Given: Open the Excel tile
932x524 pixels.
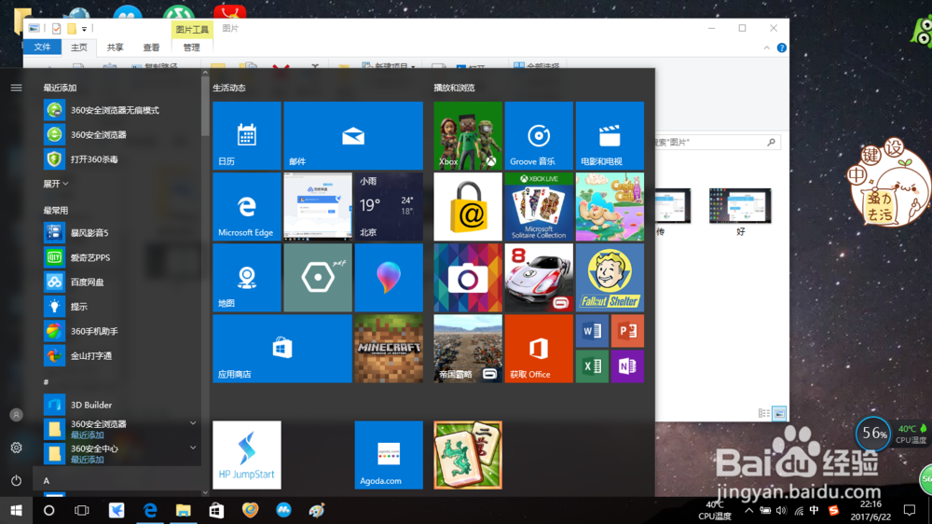Looking at the screenshot, I should (592, 366).
